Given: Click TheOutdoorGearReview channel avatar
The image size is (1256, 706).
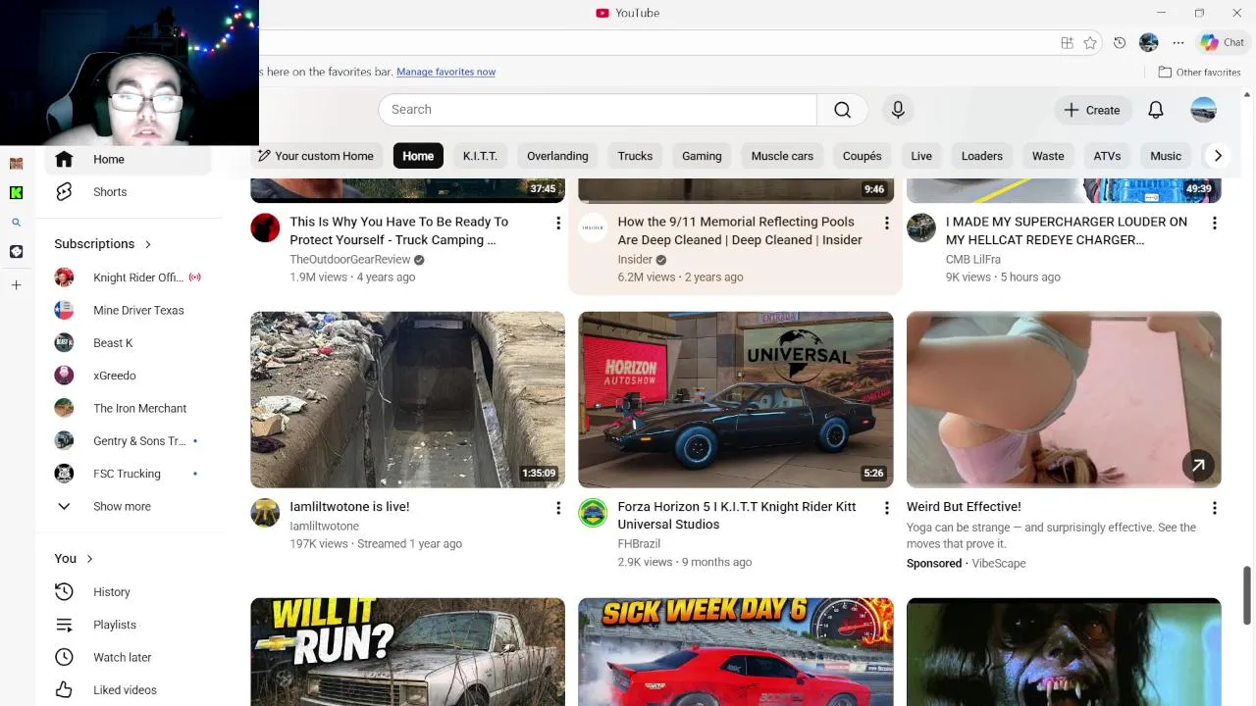Looking at the screenshot, I should (x=265, y=227).
